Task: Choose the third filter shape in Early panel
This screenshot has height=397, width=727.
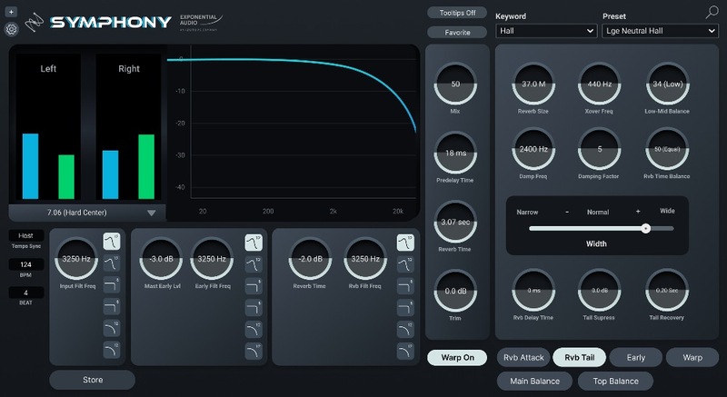Action: click(x=253, y=286)
